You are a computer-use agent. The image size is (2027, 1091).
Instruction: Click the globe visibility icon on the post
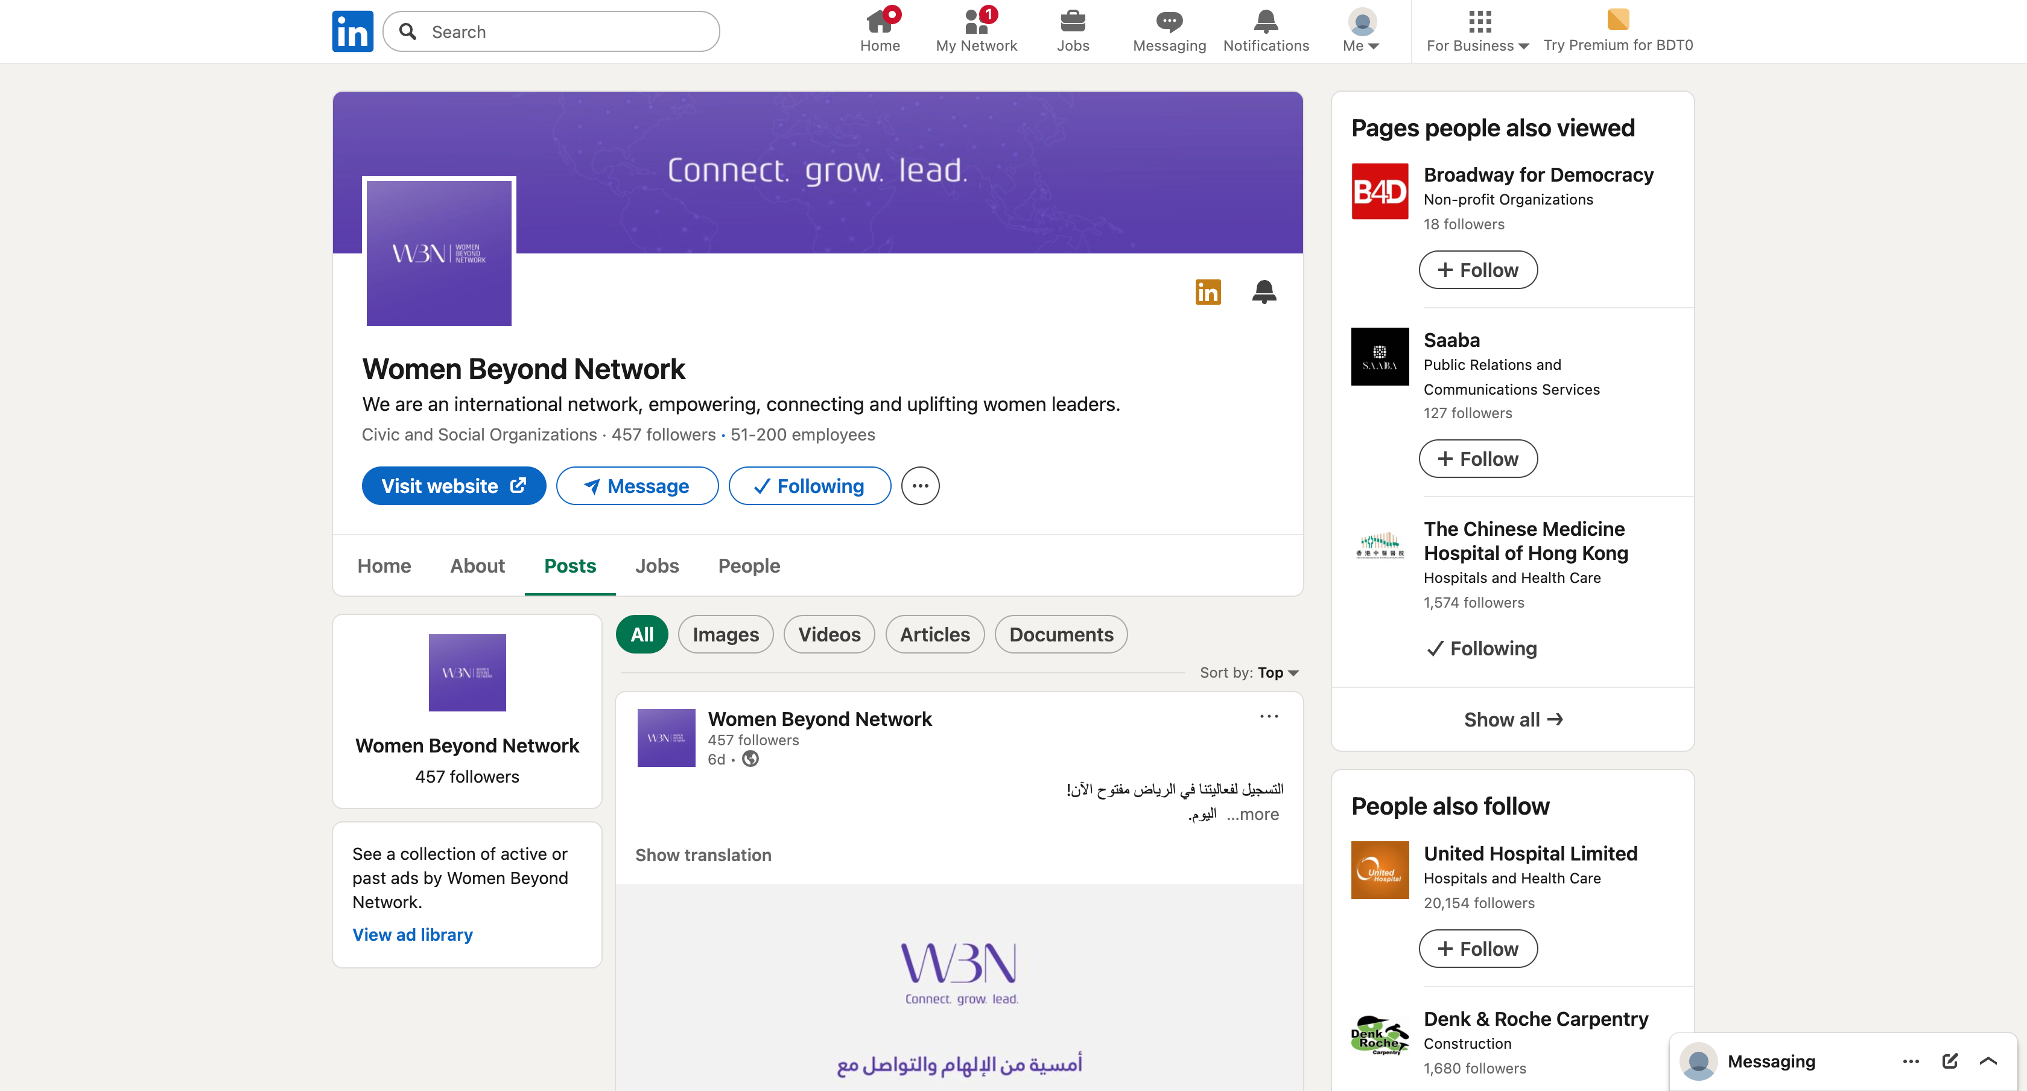click(750, 759)
